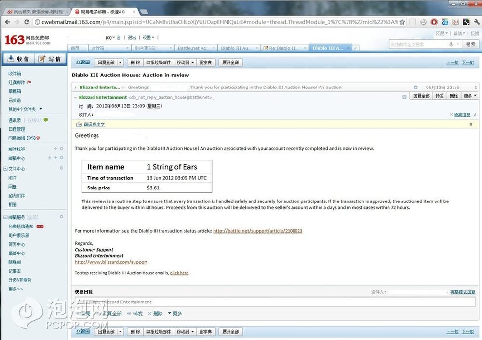Switch to the Re:Diablo II... tab
This screenshot has width=482, height=340.
285,48
